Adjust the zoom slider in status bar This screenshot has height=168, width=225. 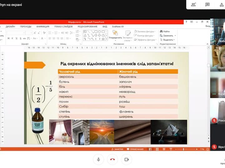[184, 149]
